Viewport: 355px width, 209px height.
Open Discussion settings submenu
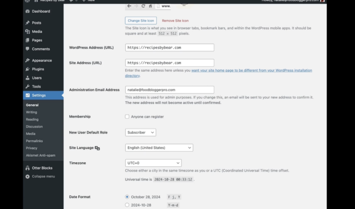(34, 127)
